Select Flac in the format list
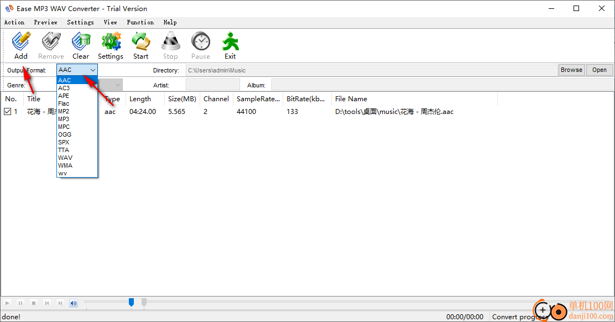 click(x=77, y=103)
